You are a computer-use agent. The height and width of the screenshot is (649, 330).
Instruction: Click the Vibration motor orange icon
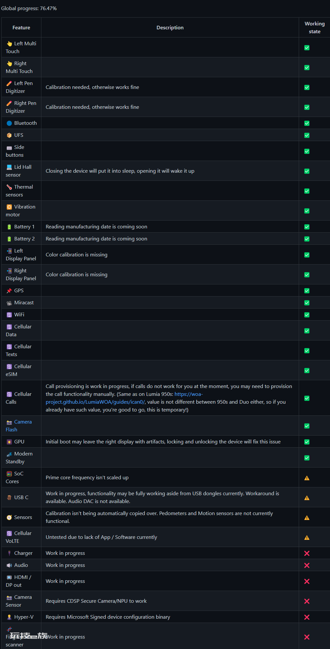(9, 207)
